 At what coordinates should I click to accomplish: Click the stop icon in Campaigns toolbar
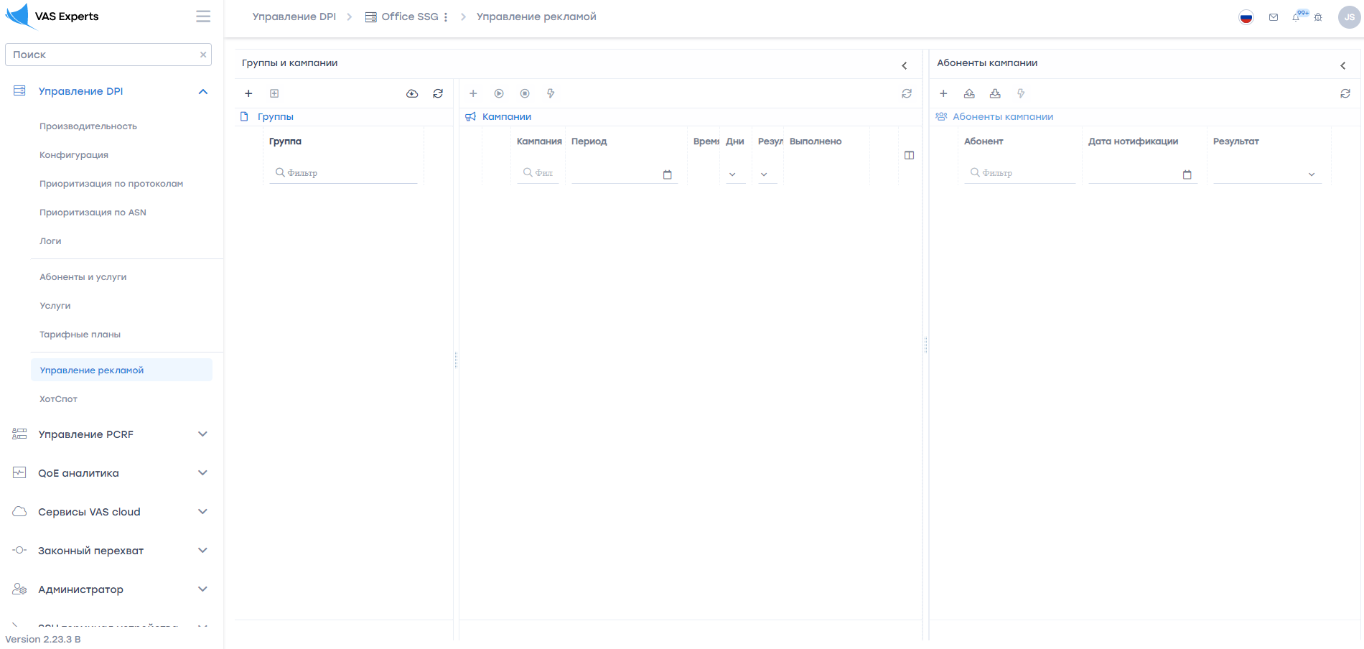[x=525, y=93]
